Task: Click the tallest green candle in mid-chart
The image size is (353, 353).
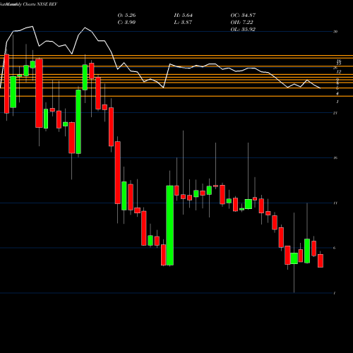Action: (170, 225)
